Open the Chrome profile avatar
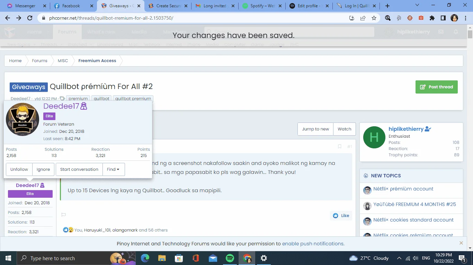The width and height of the screenshot is (473, 265). [x=454, y=18]
